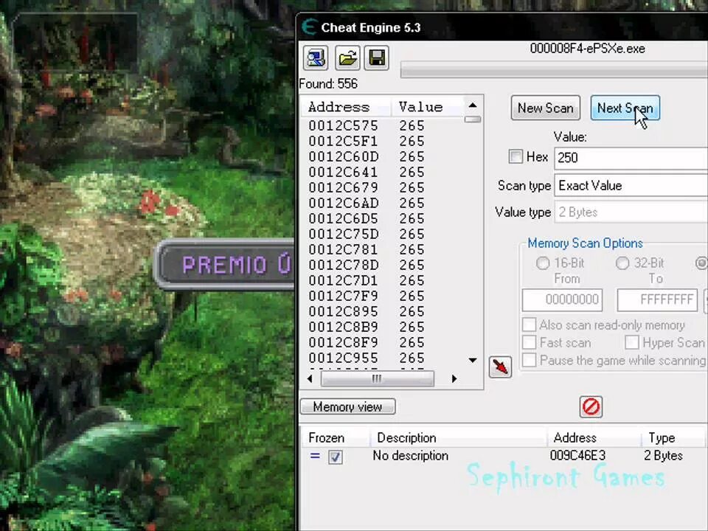Viewport: 708px width, 531px height.
Task: Select the 32-Bit radio button
Action: pyautogui.click(x=622, y=263)
